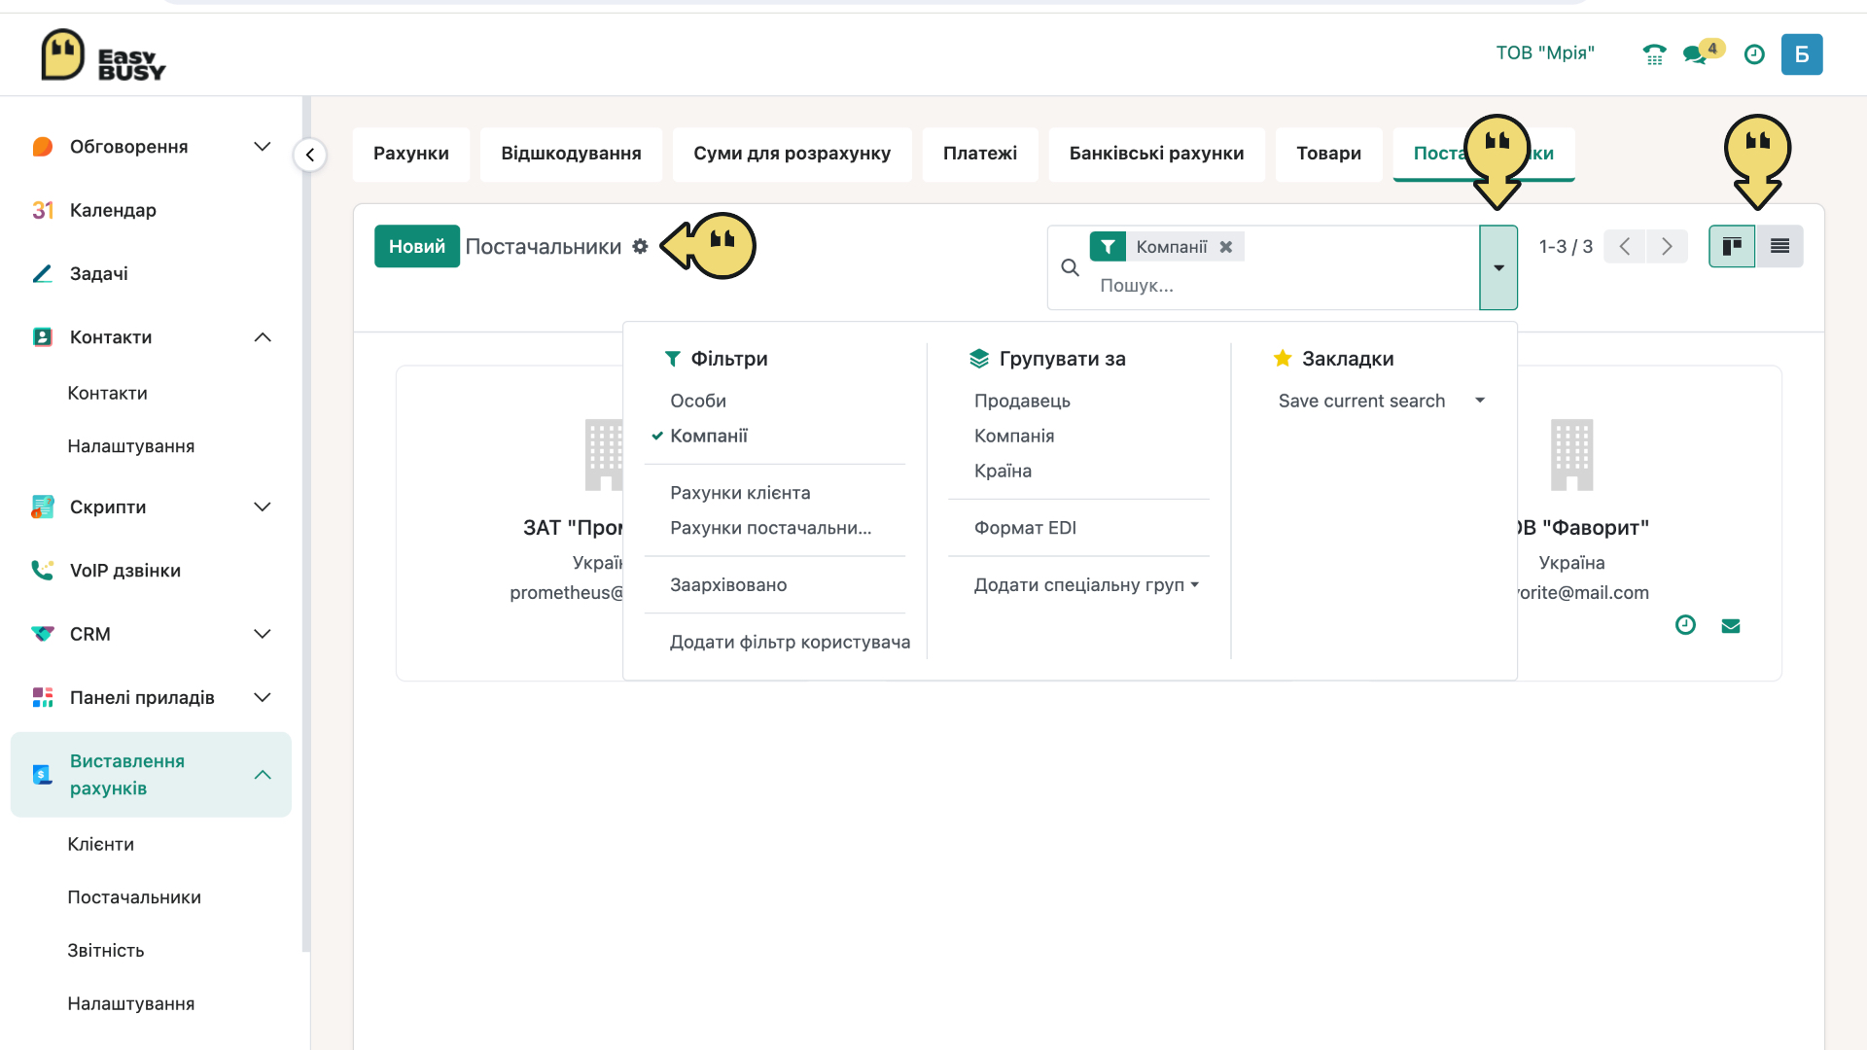Click the building image on Фаворит card
The width and height of the screenshot is (1867, 1050).
click(x=1571, y=454)
